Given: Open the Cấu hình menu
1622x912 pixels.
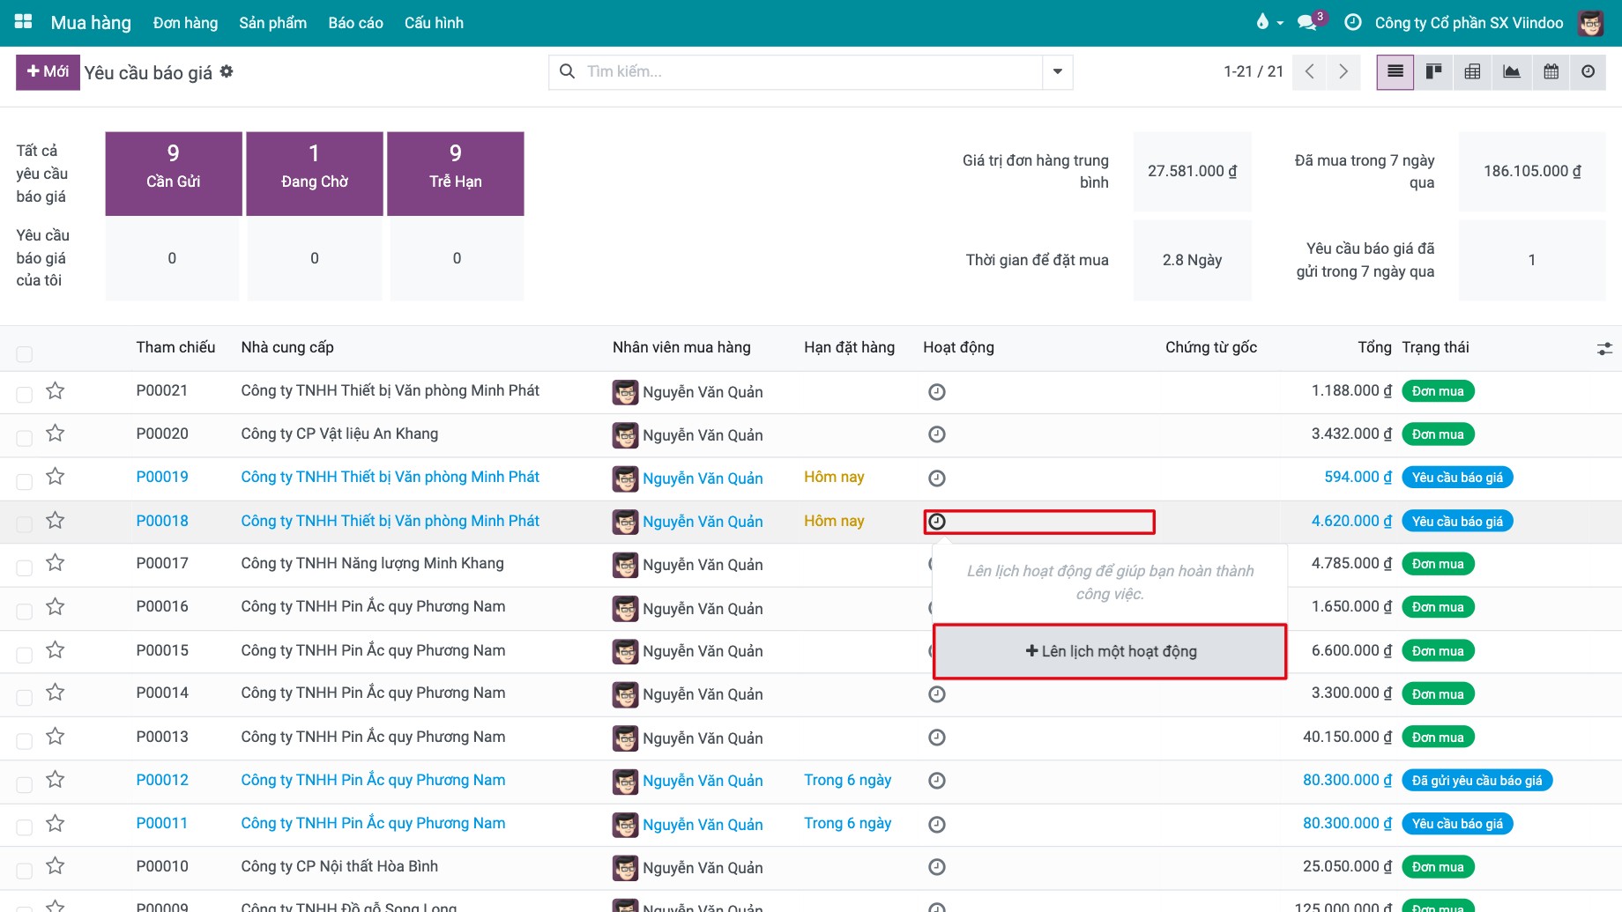Looking at the screenshot, I should 434,23.
